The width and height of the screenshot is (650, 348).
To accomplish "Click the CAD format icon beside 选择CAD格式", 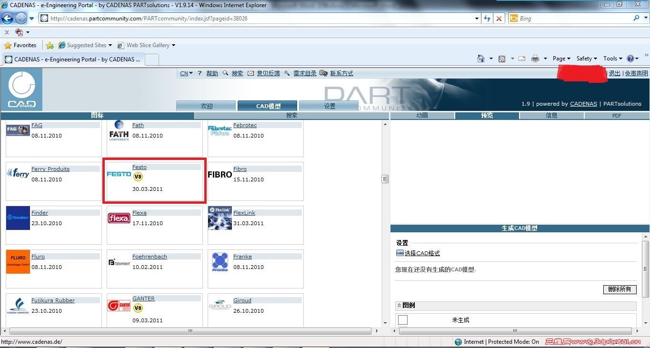I will tap(400, 253).
